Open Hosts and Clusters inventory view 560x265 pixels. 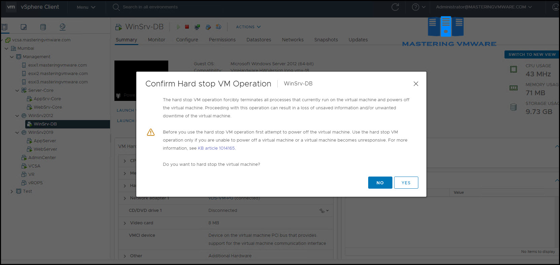point(4,27)
